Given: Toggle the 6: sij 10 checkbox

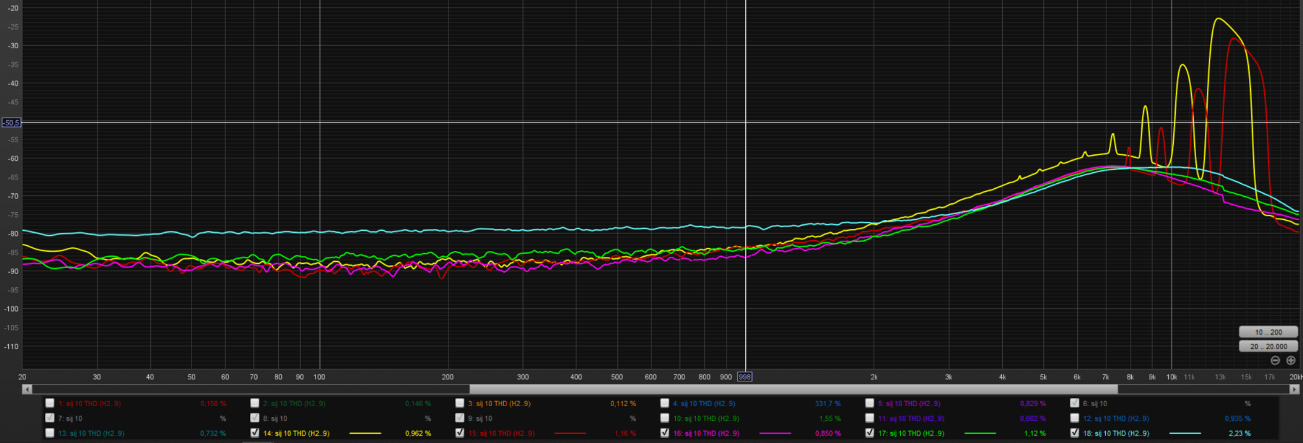Looking at the screenshot, I should [1074, 403].
